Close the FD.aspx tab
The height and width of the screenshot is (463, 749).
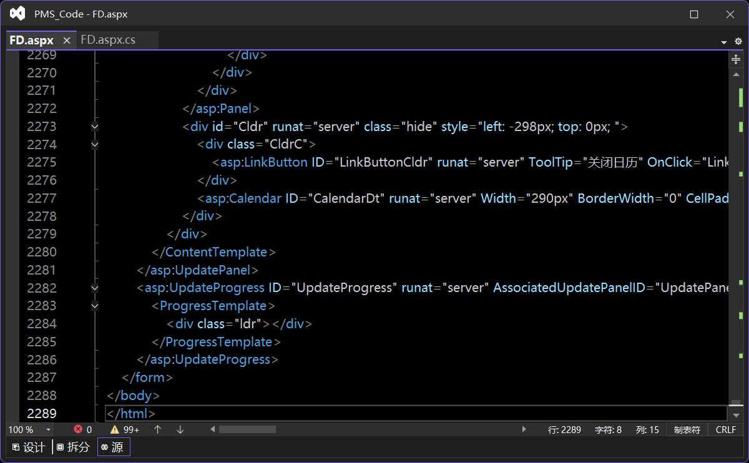click(67, 41)
